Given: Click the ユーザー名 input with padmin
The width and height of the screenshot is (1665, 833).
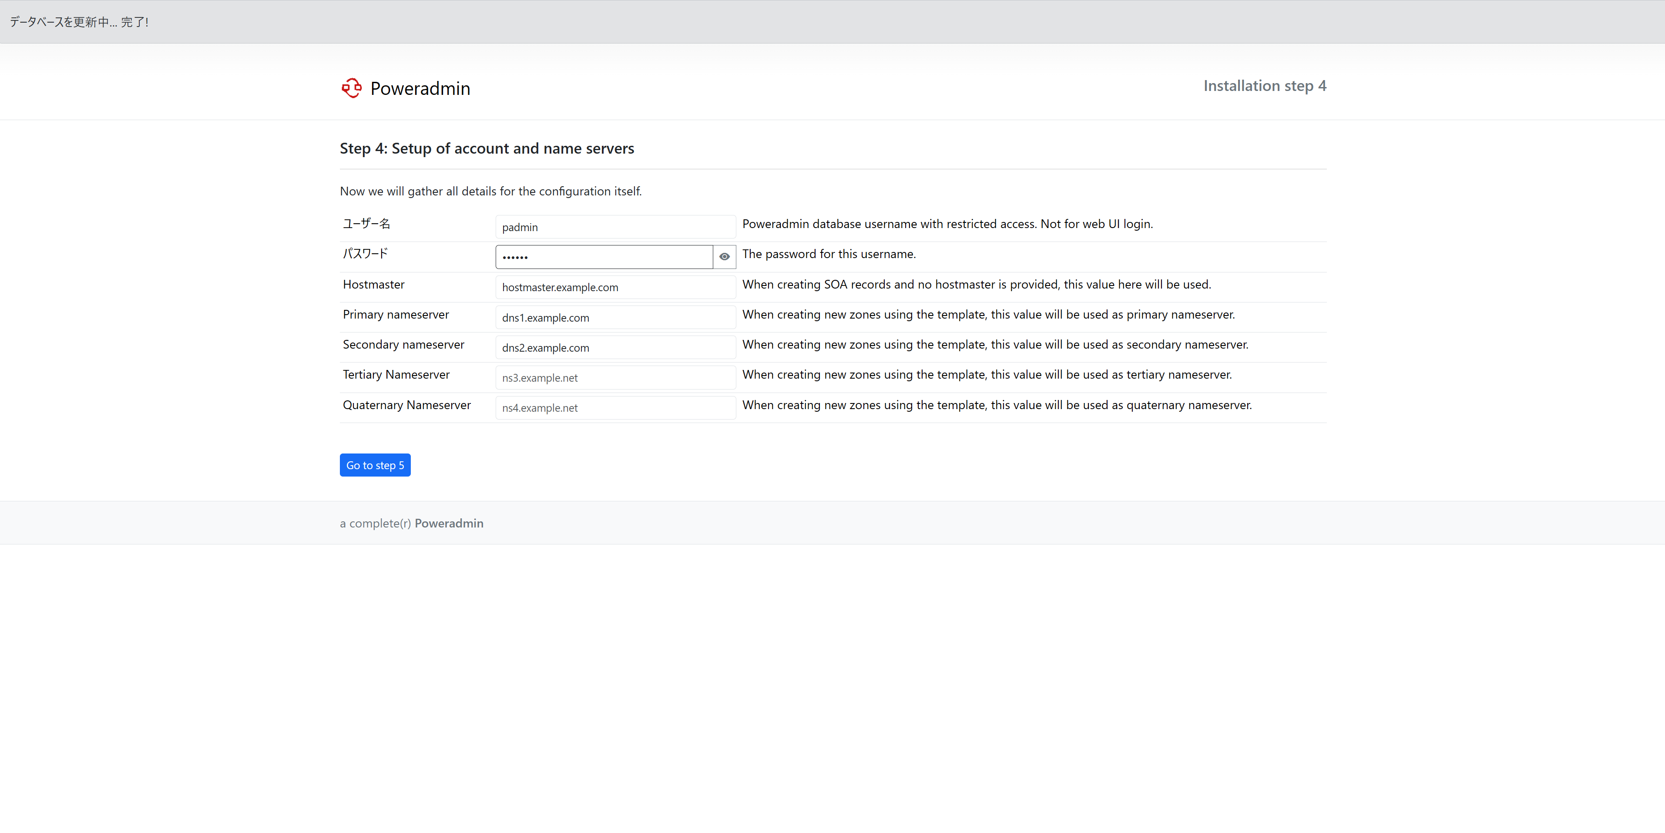Looking at the screenshot, I should coord(614,227).
